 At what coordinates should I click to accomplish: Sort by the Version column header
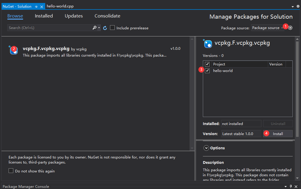pos(277,64)
